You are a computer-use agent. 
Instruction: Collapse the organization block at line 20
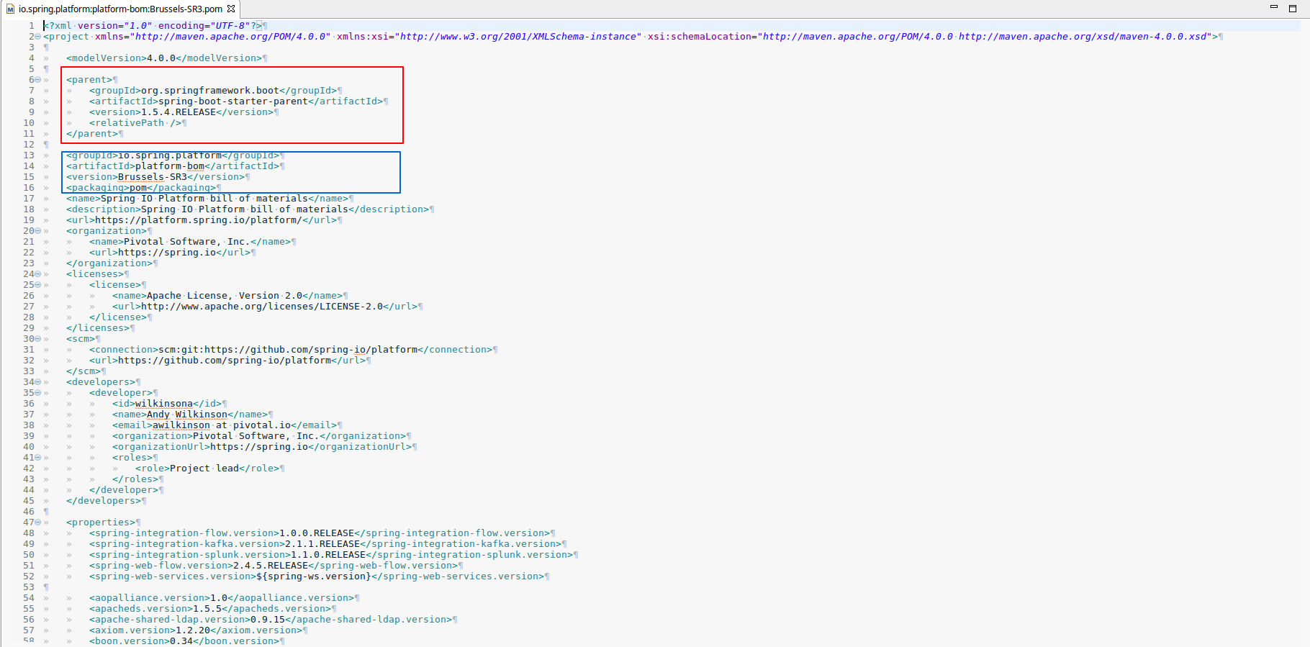[x=37, y=231]
